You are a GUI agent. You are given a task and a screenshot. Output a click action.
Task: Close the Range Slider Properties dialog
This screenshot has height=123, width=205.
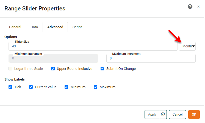point(198,7)
